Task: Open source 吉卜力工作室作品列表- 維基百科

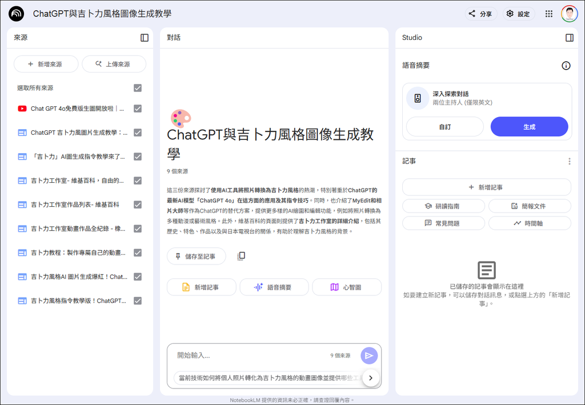Action: [75, 204]
